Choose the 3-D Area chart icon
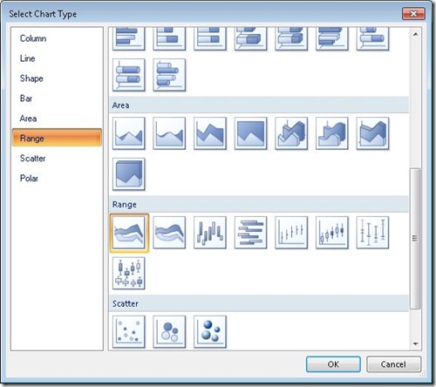Screen dimensions: 436x387 click(x=291, y=133)
